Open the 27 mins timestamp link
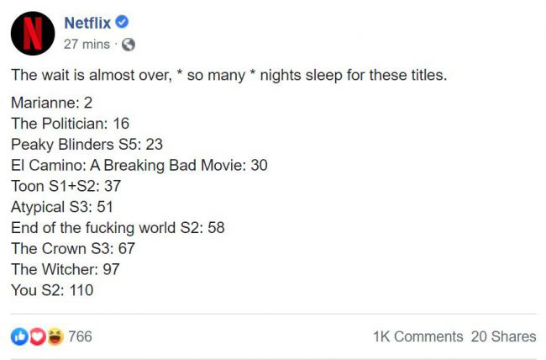The image size is (546, 360). 87,44
